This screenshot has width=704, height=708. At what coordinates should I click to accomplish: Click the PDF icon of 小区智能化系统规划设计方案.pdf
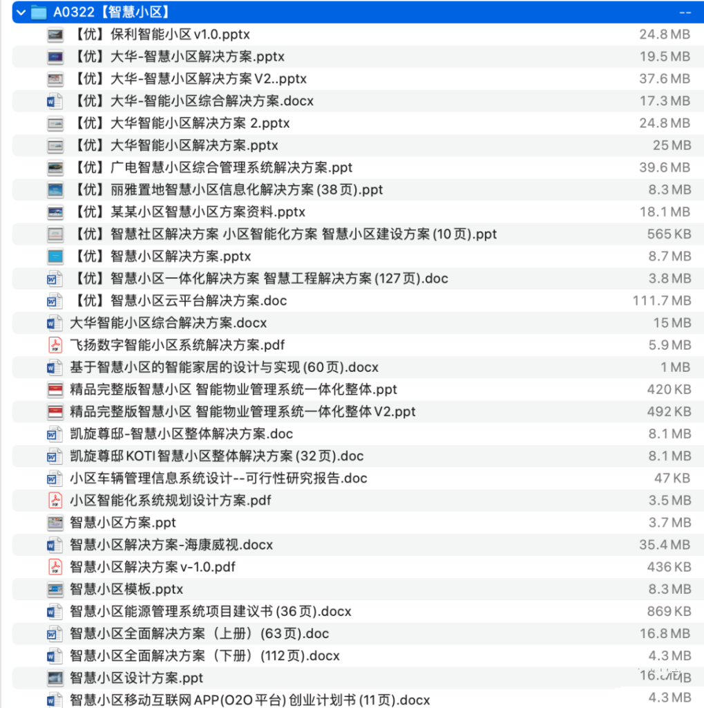pyautogui.click(x=55, y=500)
